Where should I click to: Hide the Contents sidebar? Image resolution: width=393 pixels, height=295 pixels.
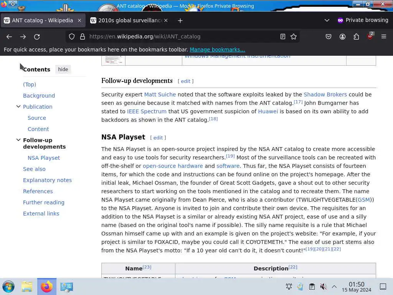(x=63, y=69)
